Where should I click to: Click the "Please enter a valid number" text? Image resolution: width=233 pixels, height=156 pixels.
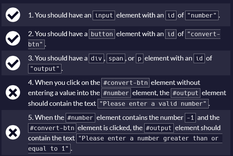(x=153, y=103)
